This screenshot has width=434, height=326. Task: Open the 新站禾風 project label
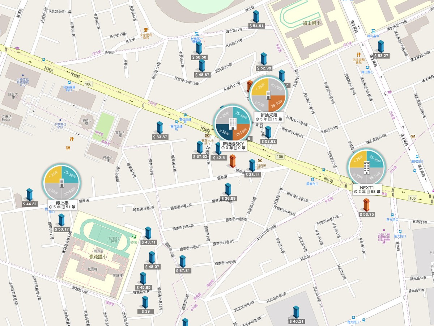268,117
